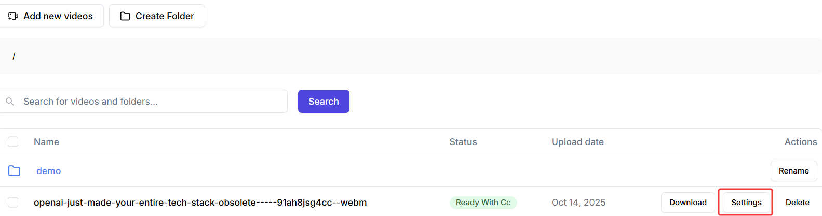Click the blue folder icon for demo

pyautogui.click(x=15, y=171)
